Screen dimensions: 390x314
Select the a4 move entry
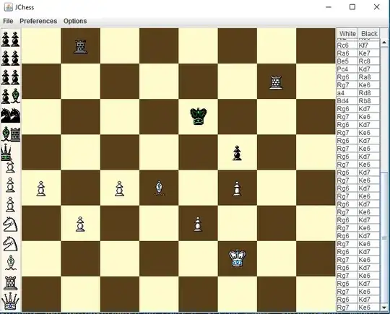(x=347, y=93)
